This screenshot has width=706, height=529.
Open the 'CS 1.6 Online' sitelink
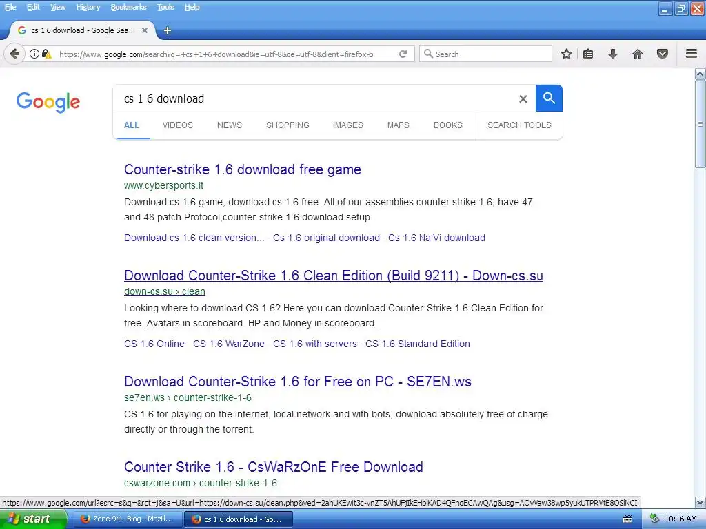pos(154,344)
